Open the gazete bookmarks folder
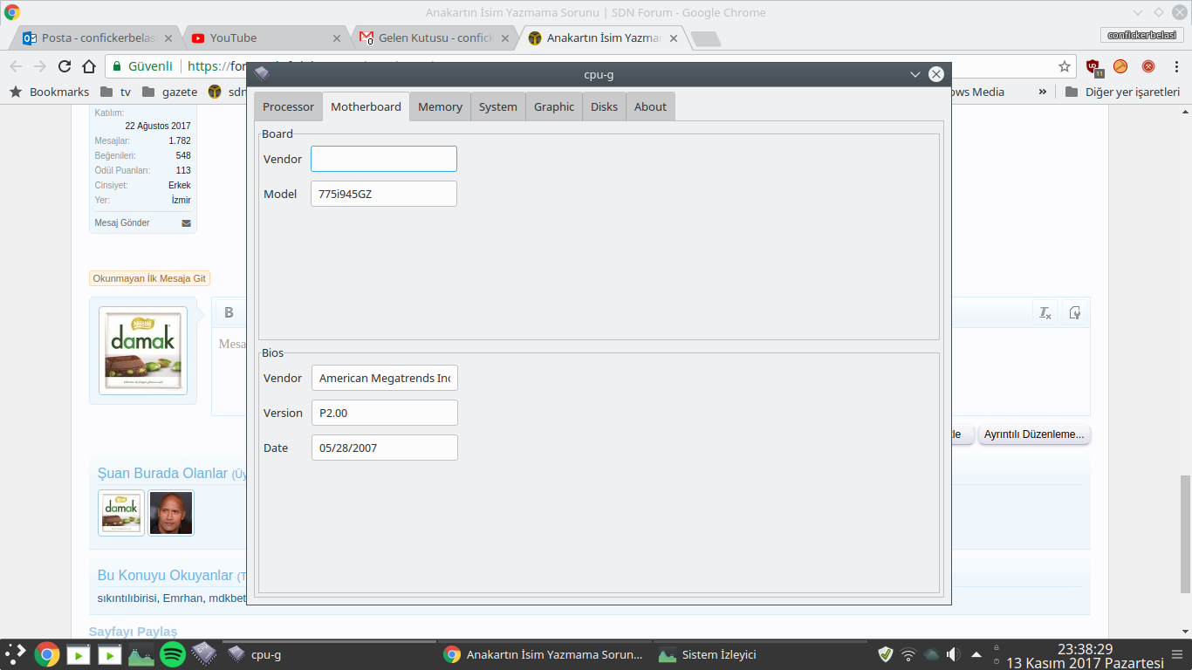Screen dimensions: 1192x670 [x=169, y=92]
